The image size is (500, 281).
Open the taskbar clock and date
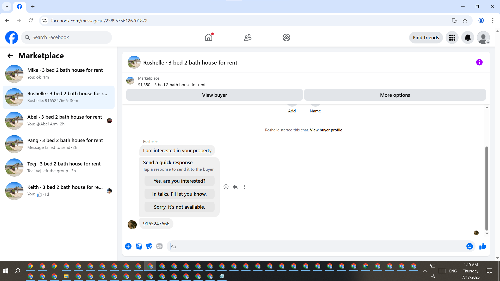[x=471, y=271]
